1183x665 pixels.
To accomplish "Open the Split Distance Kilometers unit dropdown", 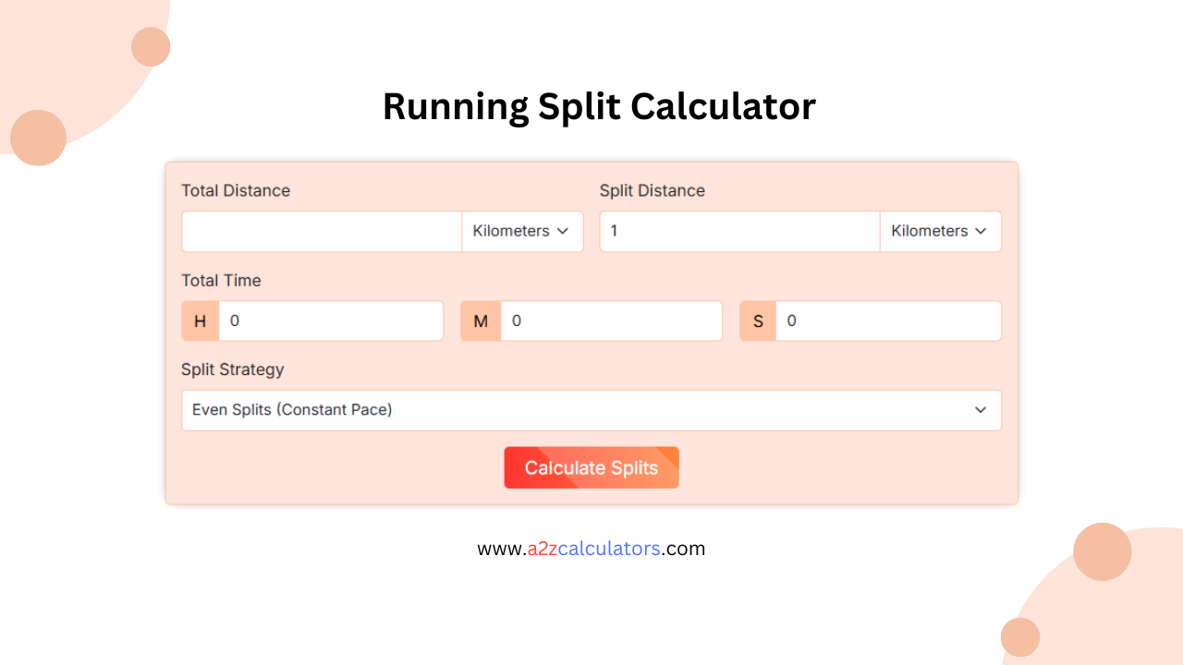I will [x=940, y=231].
